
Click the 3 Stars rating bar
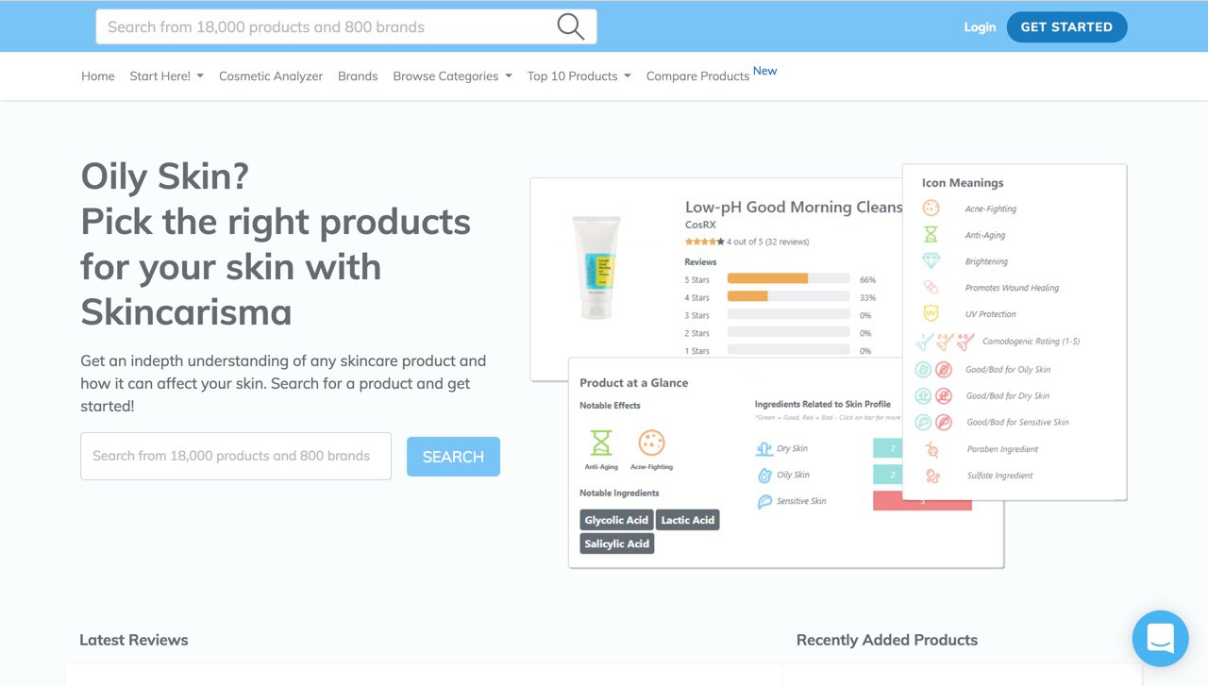click(788, 315)
